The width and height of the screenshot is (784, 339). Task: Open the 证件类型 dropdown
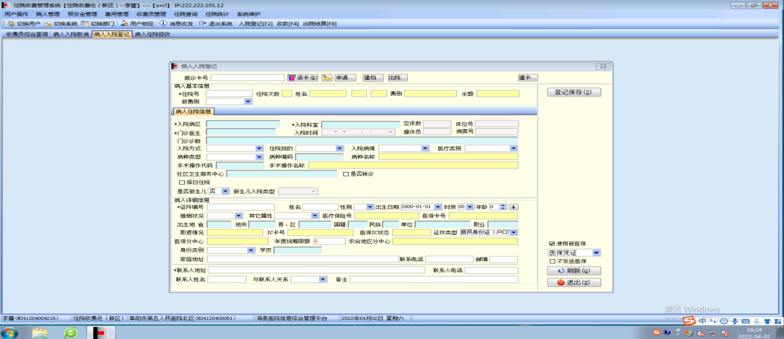pyautogui.click(x=513, y=233)
